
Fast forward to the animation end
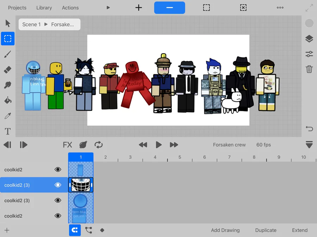(174, 145)
